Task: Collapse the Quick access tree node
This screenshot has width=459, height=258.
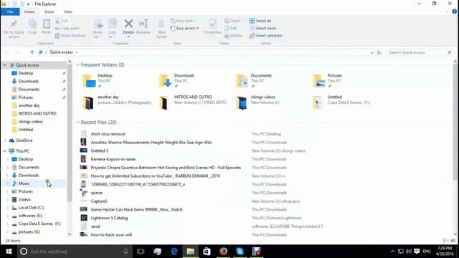Action: [x=5, y=65]
